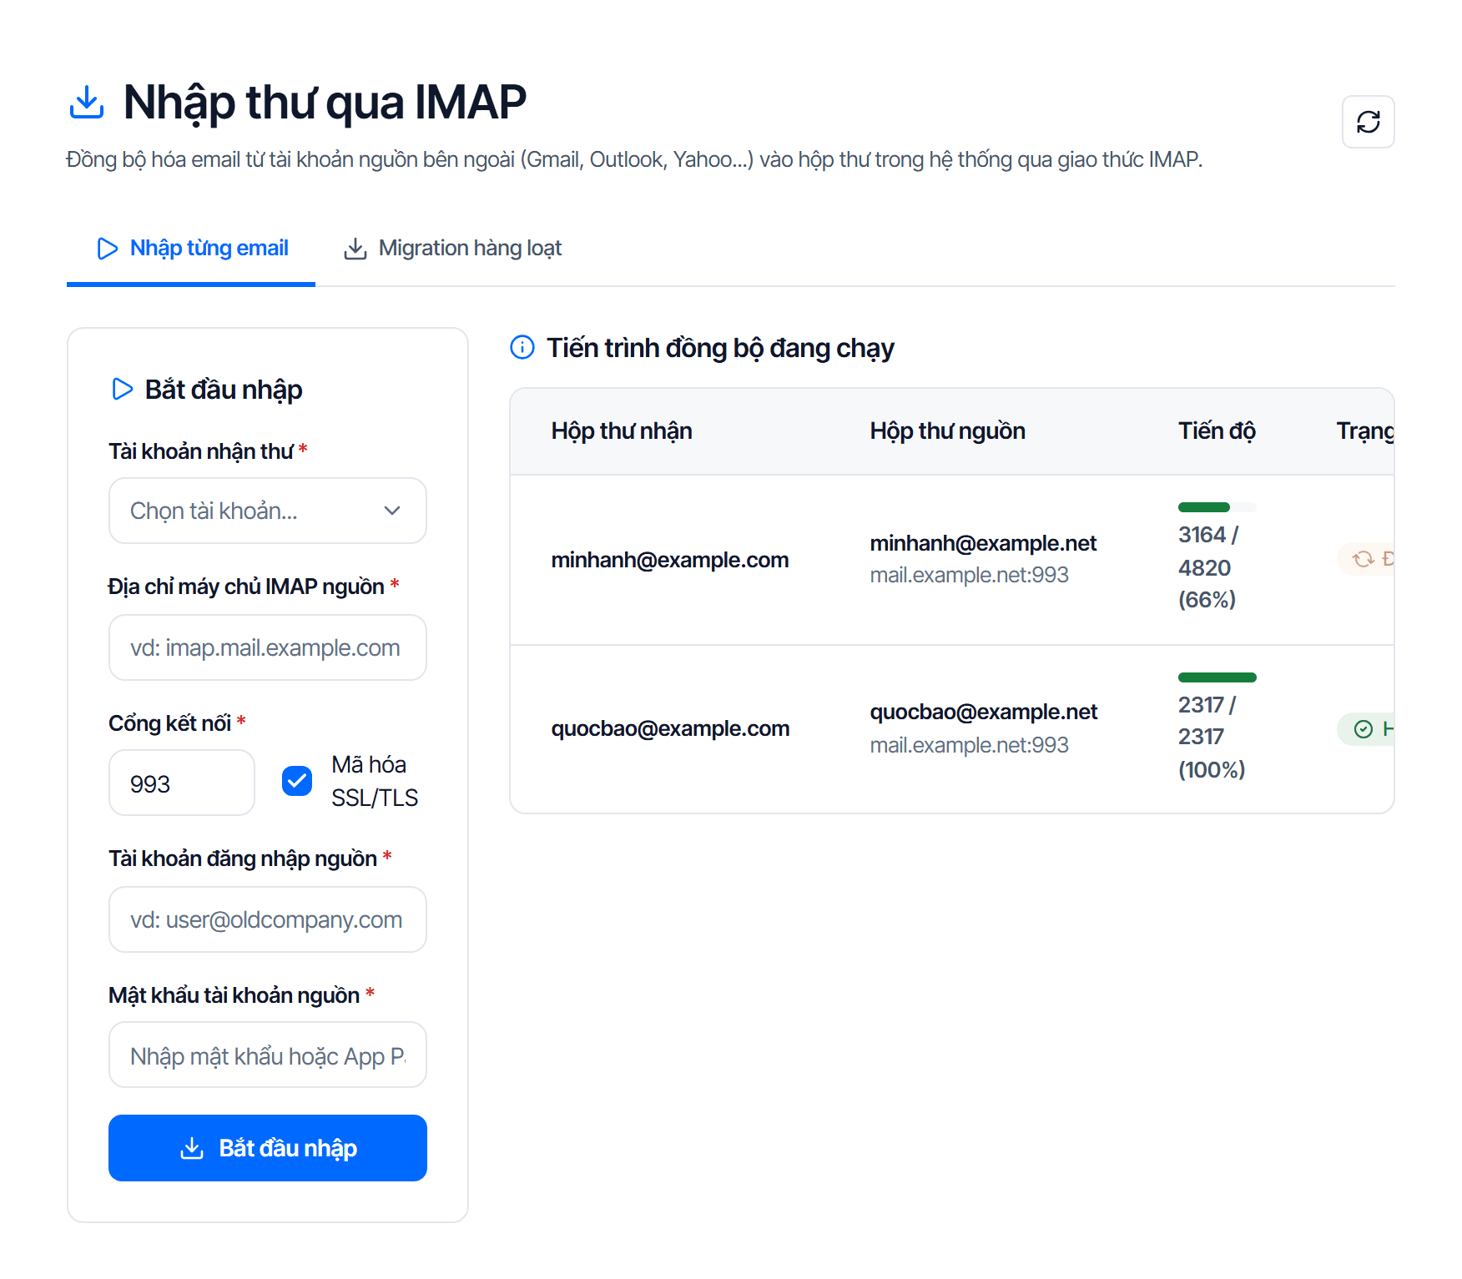Focus the IMAP server address field

pyautogui.click(x=268, y=647)
